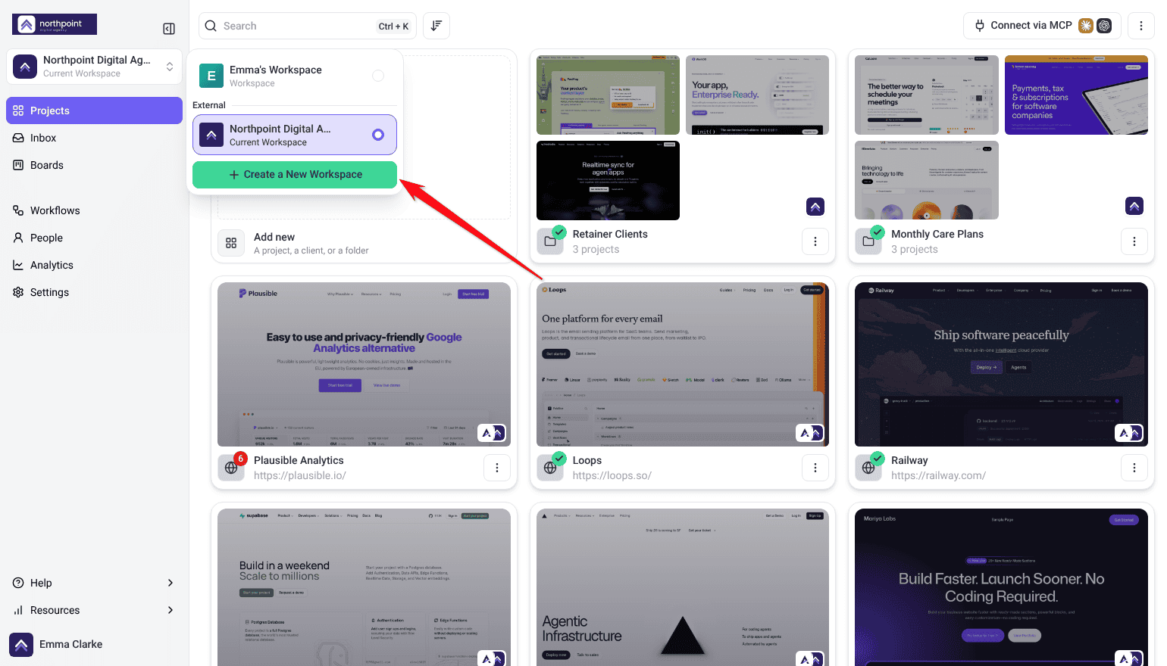Click the sort order icon

[436, 26]
